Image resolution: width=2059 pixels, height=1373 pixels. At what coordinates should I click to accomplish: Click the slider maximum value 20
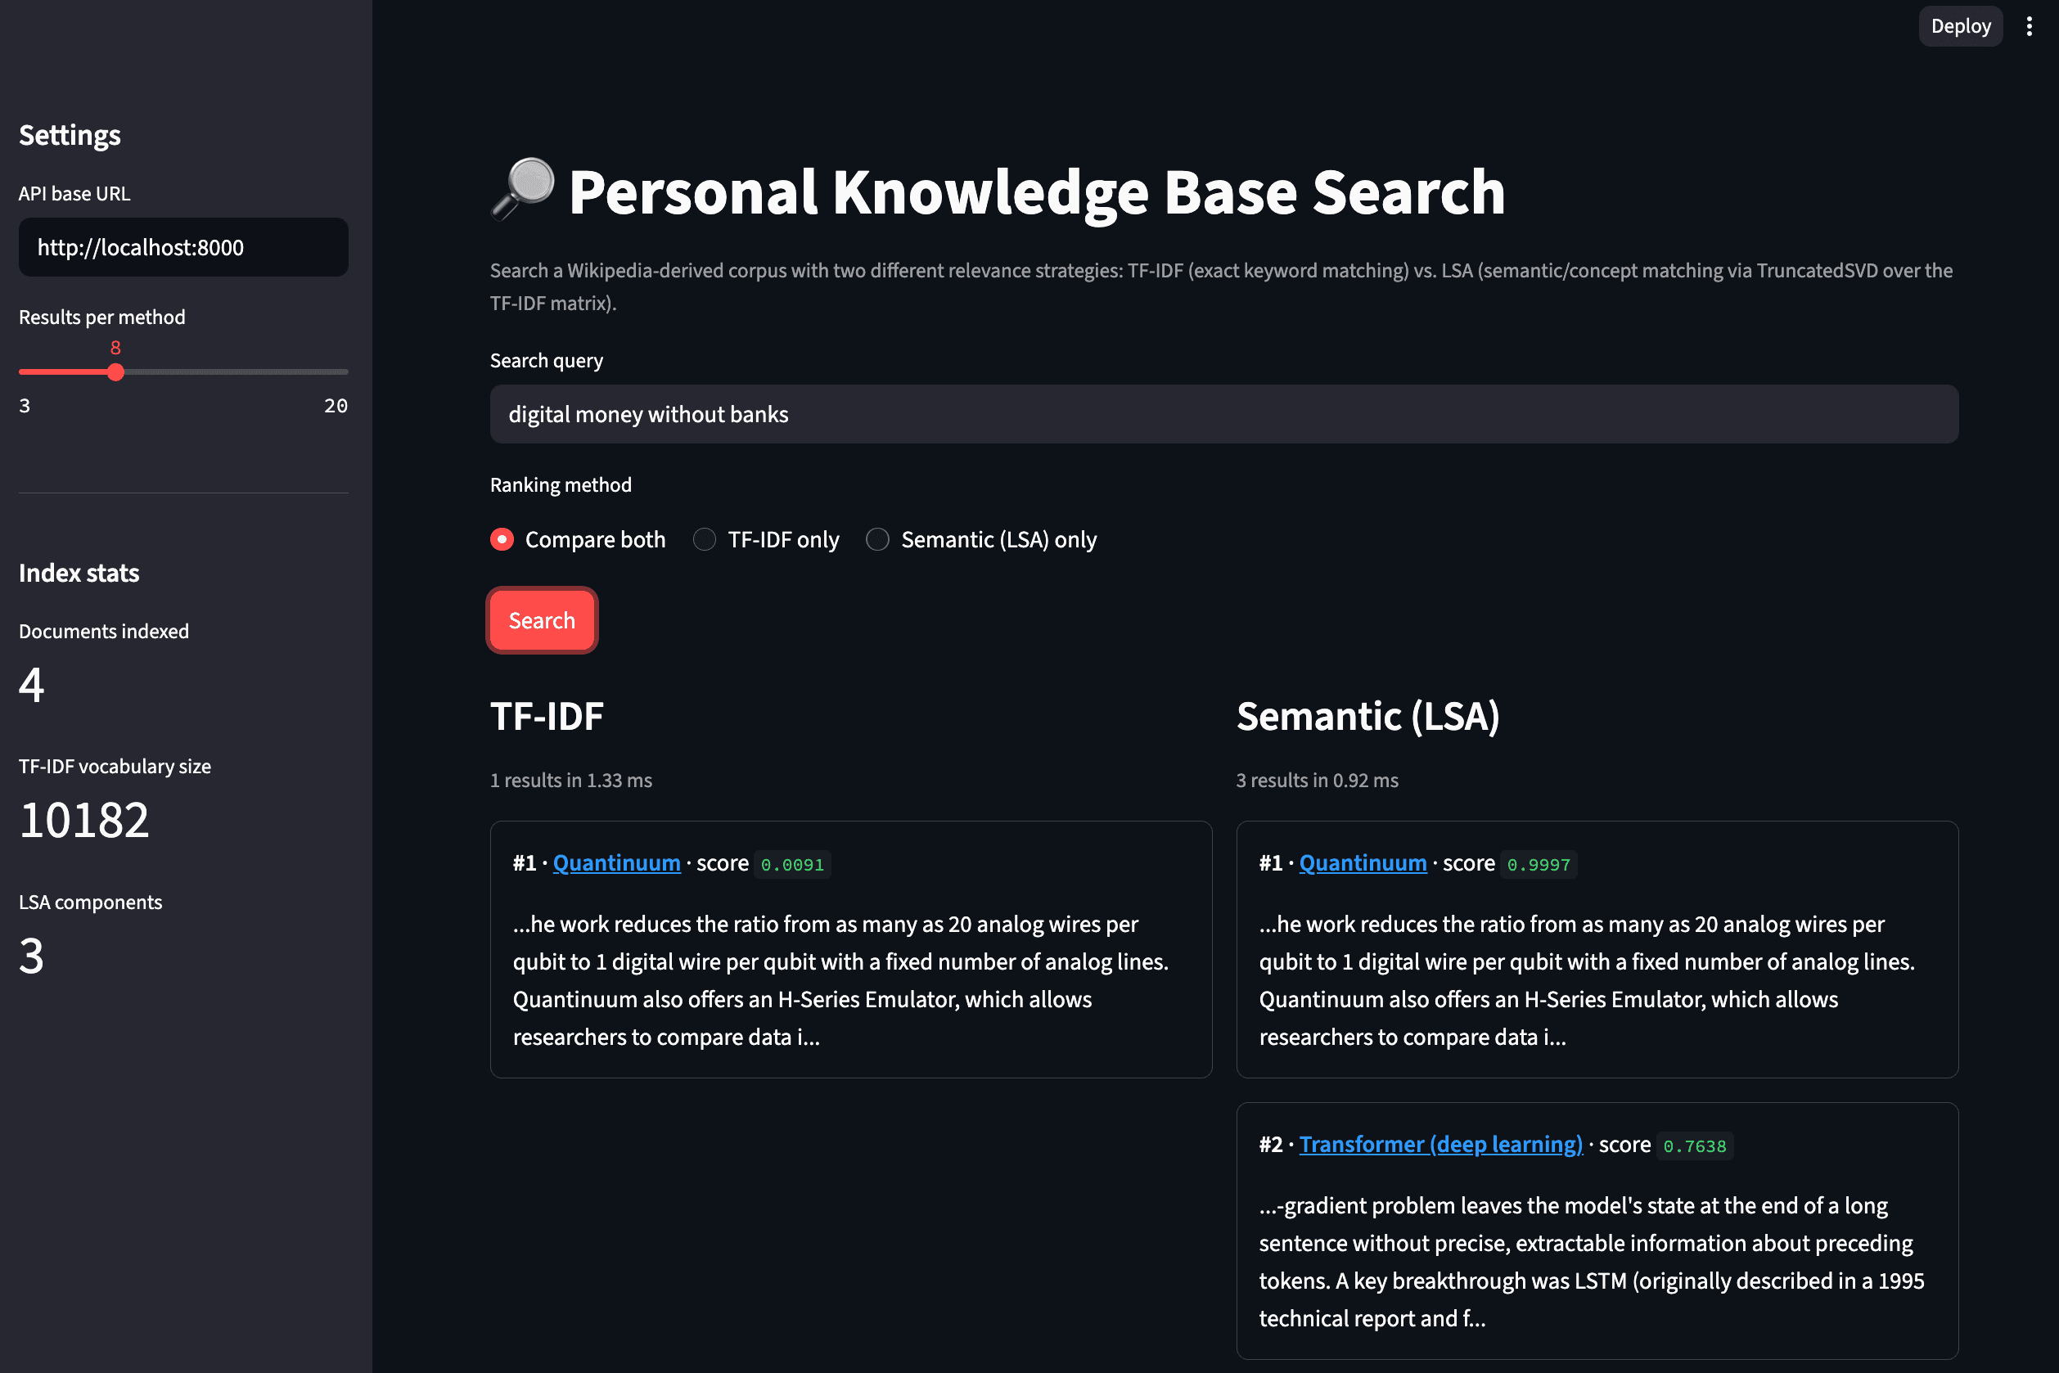[336, 407]
